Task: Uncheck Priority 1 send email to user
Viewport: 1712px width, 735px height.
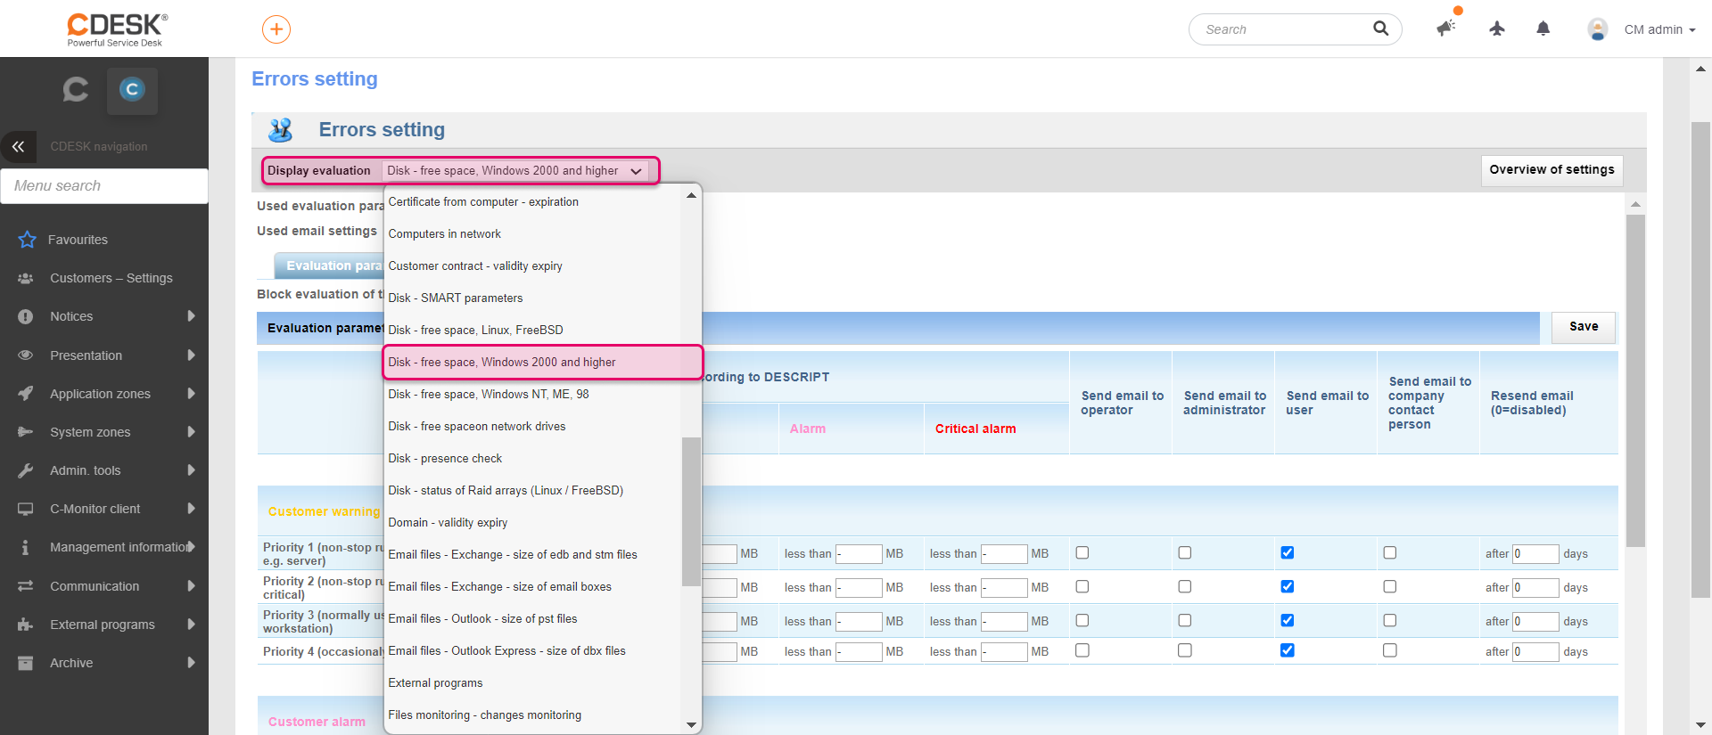Action: tap(1288, 552)
